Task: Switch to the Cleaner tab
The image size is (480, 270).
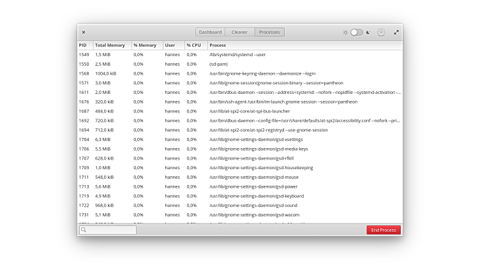Action: 239,32
